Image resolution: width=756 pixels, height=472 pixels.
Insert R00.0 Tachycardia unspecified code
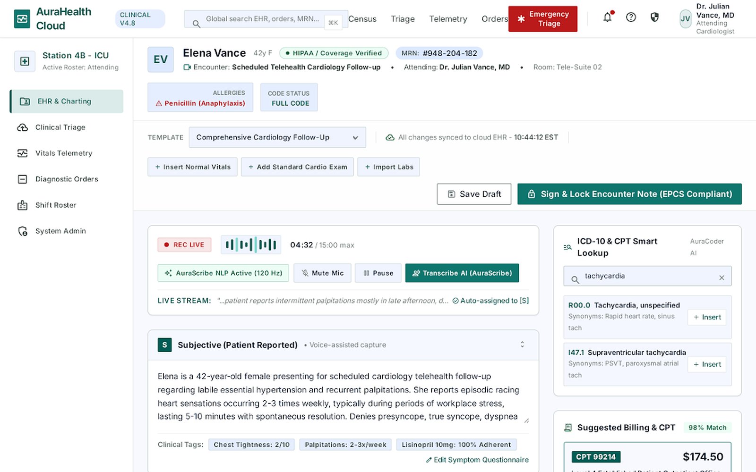pos(707,317)
